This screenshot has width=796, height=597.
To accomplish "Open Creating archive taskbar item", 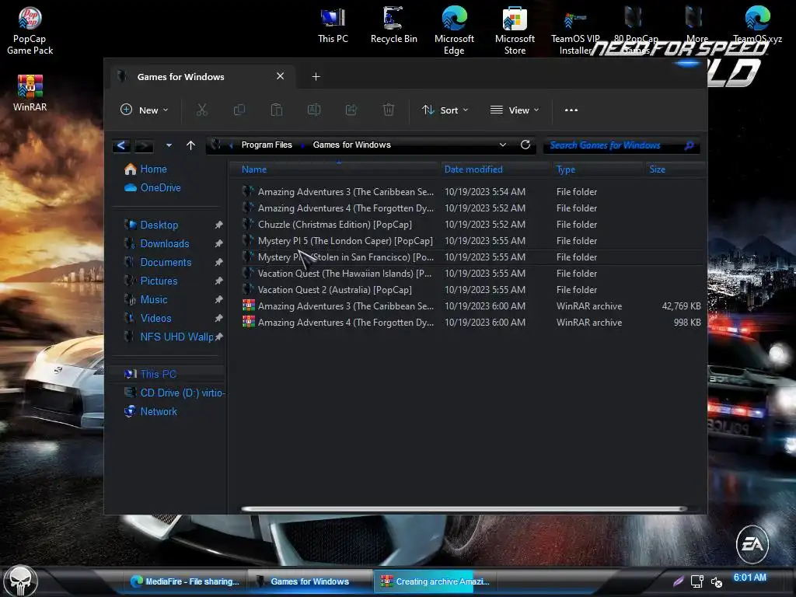I will click(435, 581).
